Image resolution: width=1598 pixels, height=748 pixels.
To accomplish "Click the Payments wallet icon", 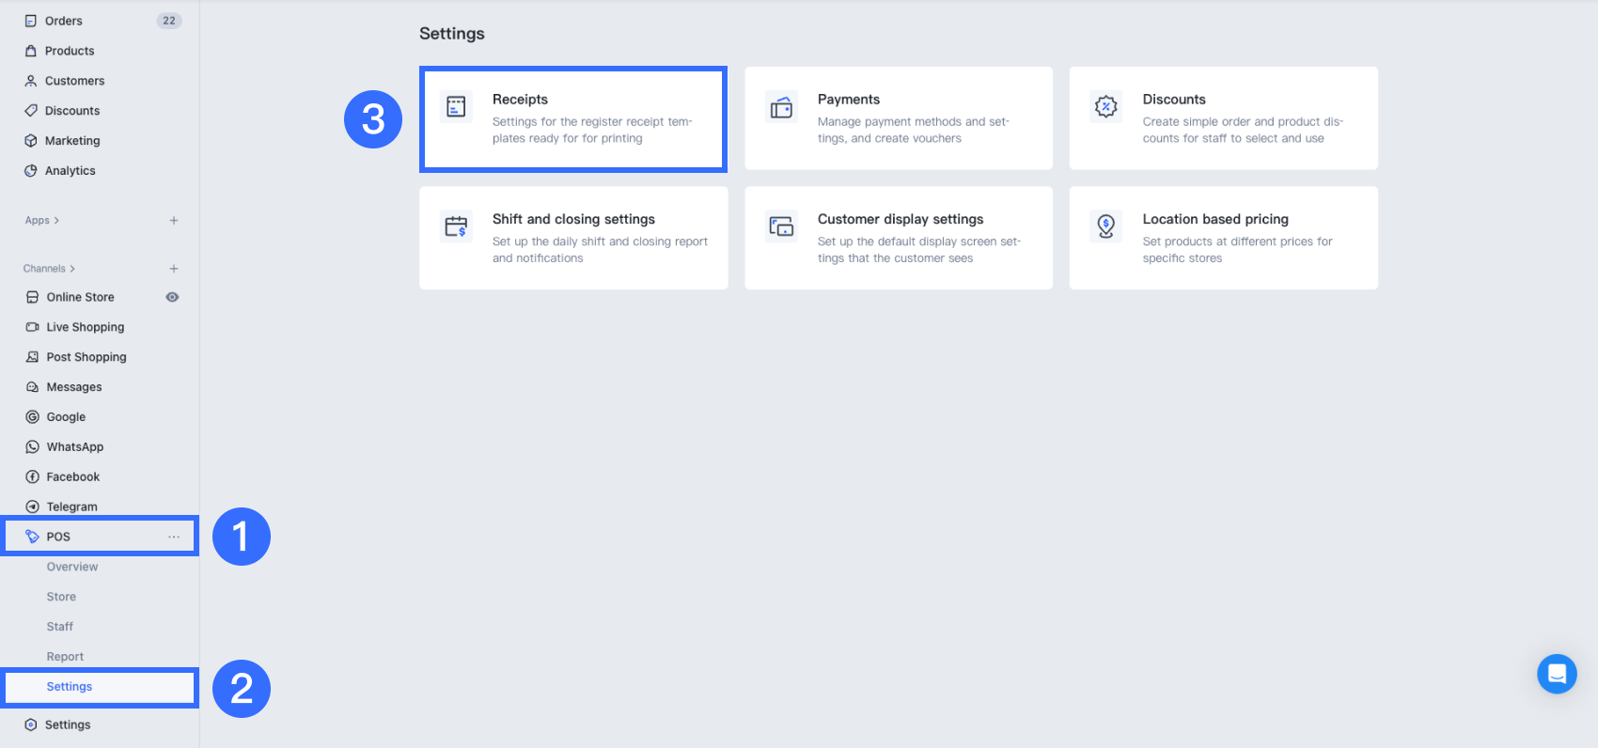I will click(x=781, y=107).
